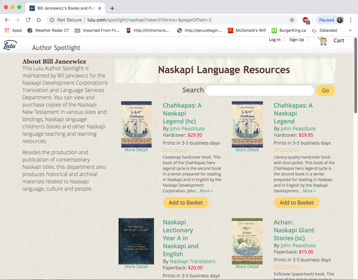Open the Naskapi Lectionary cover thumbnail
Viewport: 358px width, 280px height.
point(136,241)
